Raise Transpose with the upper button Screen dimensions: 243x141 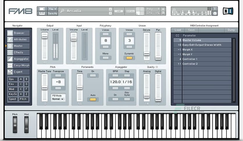click(x=58, y=75)
